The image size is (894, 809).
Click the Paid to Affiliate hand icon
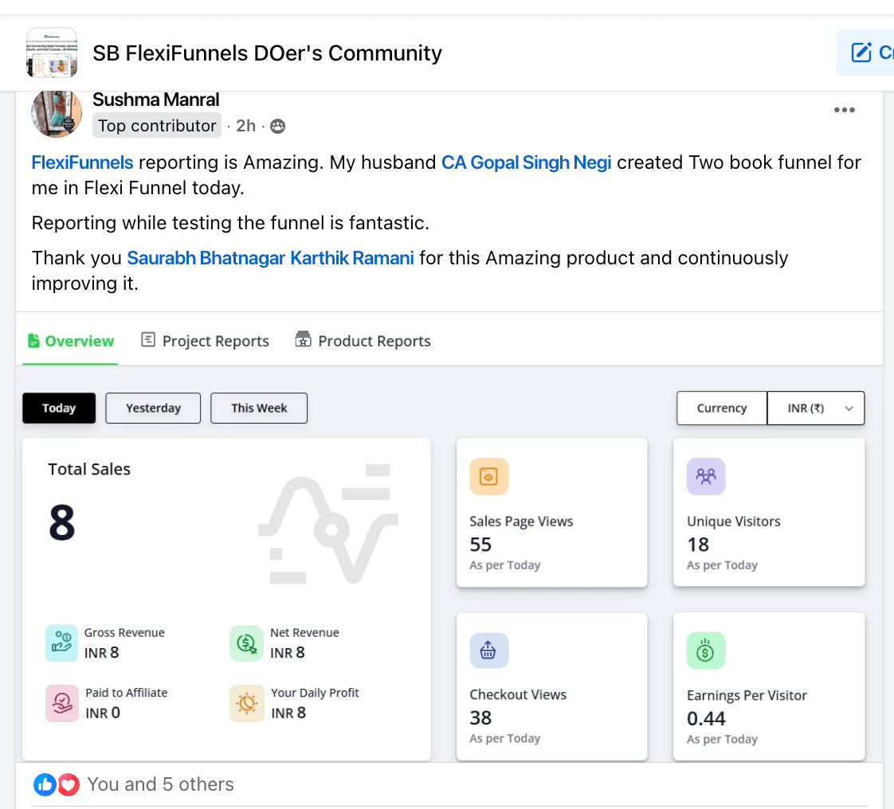tap(59, 704)
